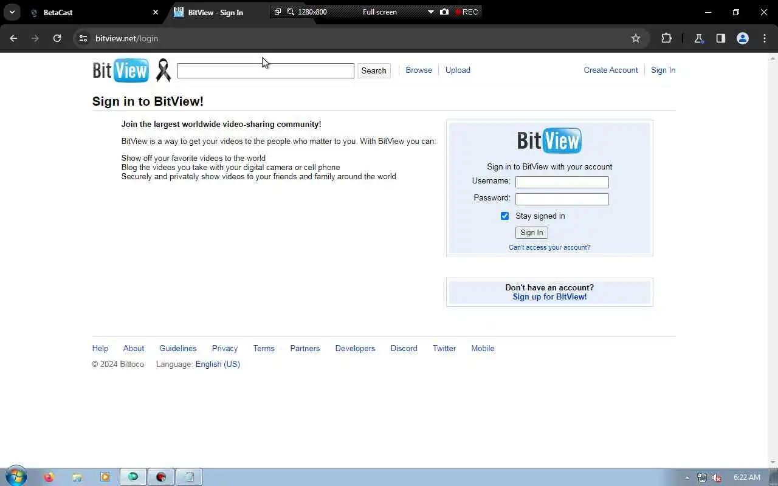Open the media player taskbar icon
Image resolution: width=778 pixels, height=486 pixels.
click(x=105, y=477)
